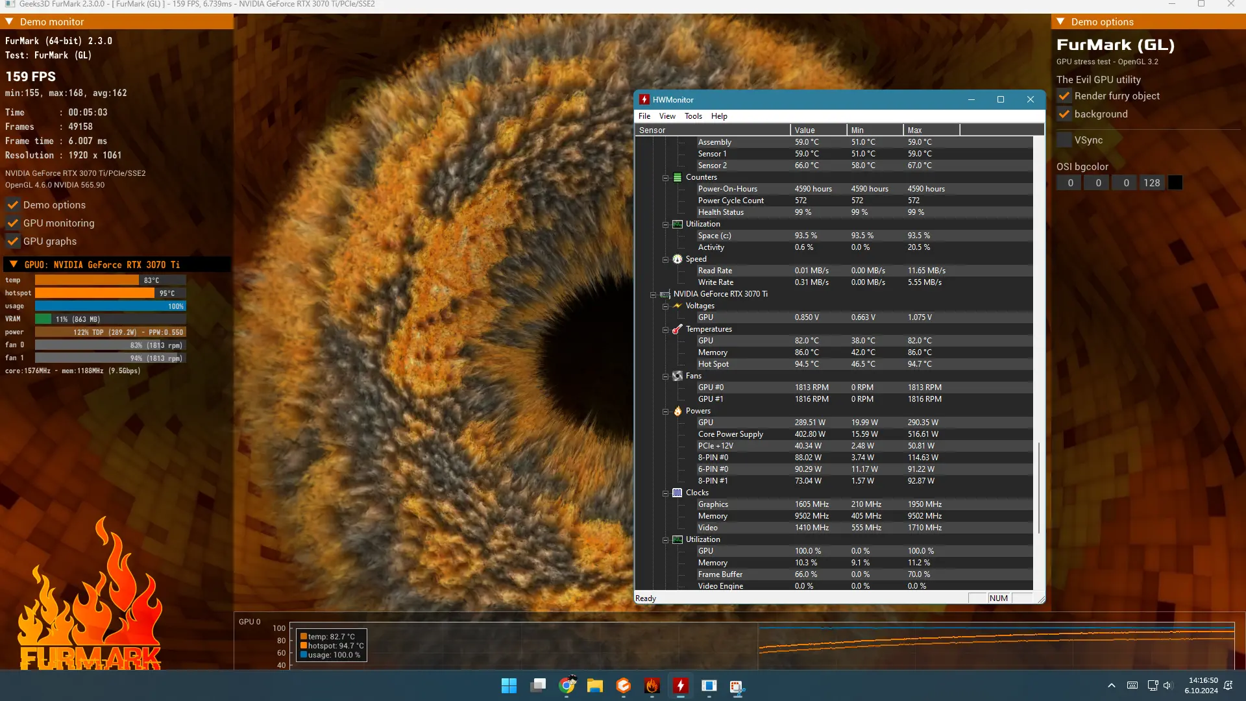Image resolution: width=1246 pixels, height=701 pixels.
Task: Uncheck Render furry object
Action: point(1064,96)
